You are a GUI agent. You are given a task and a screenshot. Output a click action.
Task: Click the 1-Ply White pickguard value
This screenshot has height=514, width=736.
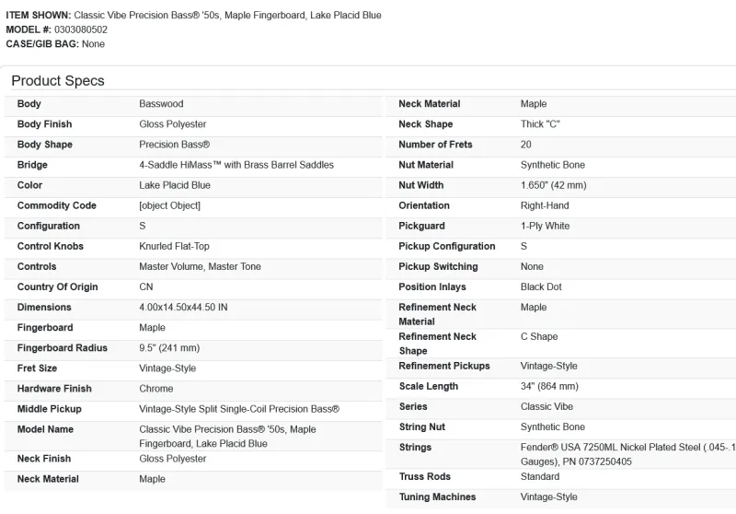point(545,226)
